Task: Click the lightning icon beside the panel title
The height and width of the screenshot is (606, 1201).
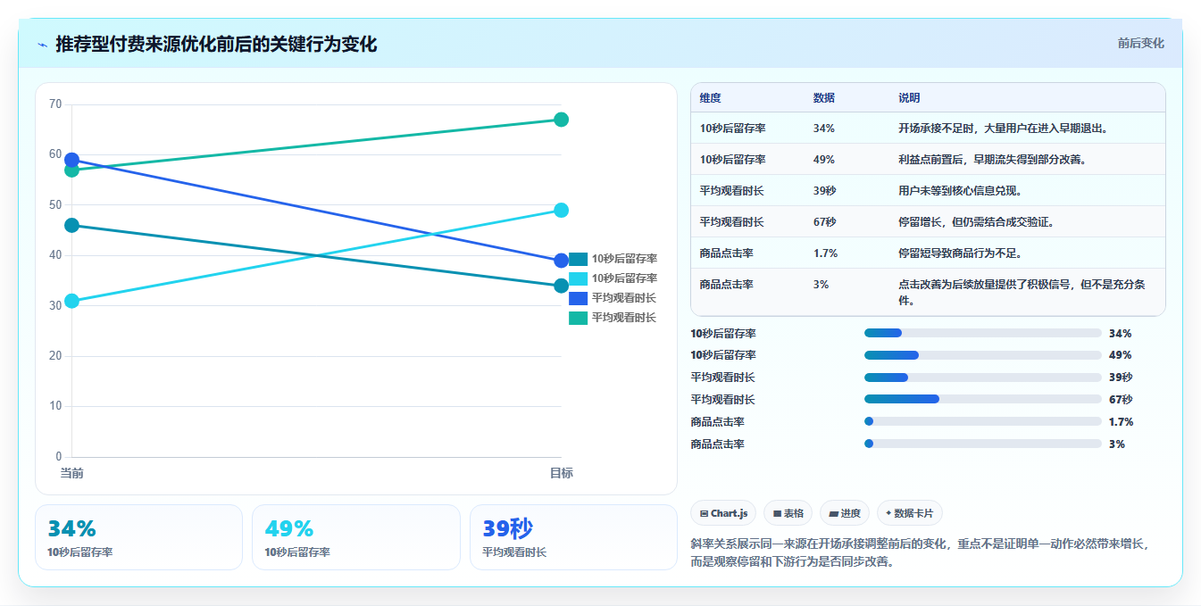Action: [43, 45]
